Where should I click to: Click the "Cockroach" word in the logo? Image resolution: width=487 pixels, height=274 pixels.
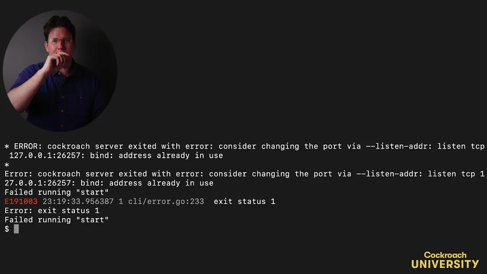[445, 255]
